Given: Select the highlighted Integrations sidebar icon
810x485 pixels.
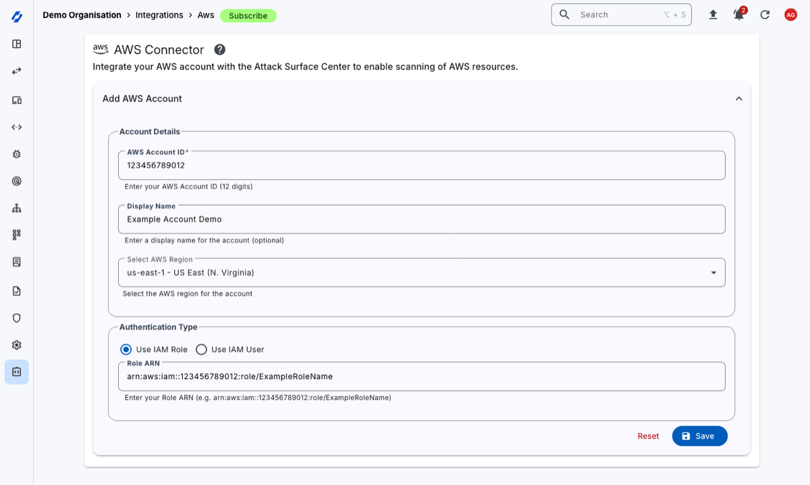Looking at the screenshot, I should click(x=16, y=372).
